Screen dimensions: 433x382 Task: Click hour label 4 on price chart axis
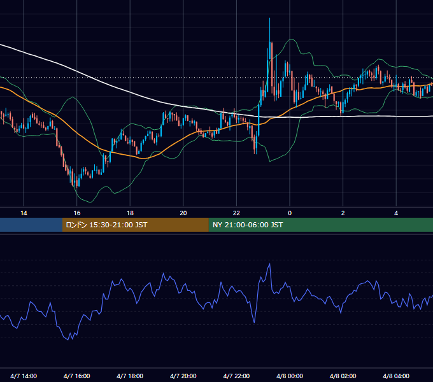tap(396, 213)
